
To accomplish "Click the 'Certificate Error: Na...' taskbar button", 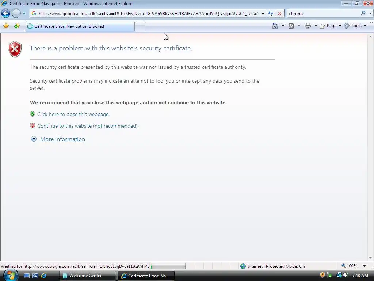I will (146, 276).
